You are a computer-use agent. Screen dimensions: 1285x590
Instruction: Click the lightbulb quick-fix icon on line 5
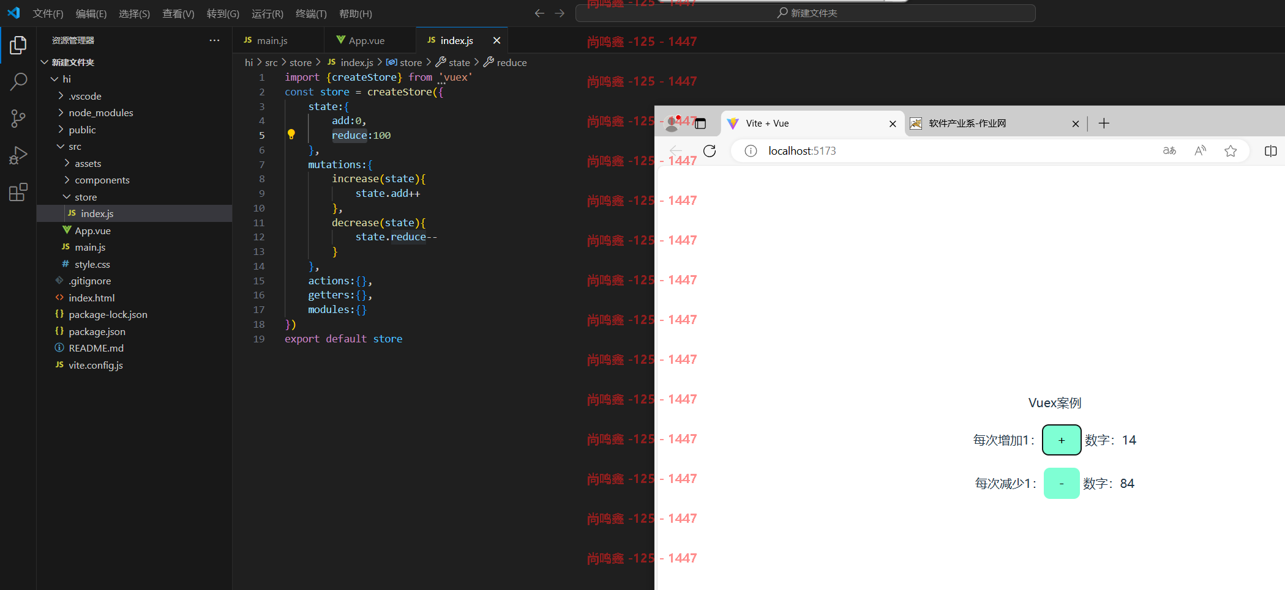tap(291, 135)
